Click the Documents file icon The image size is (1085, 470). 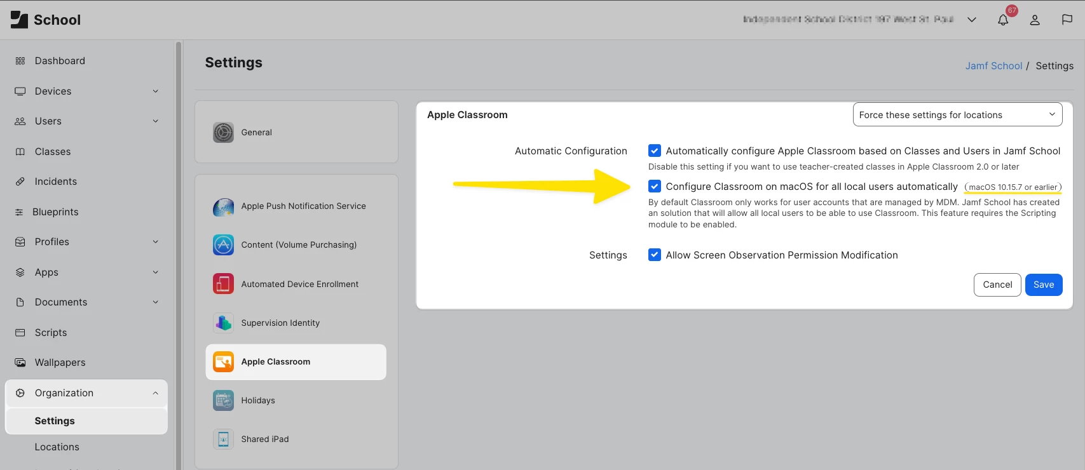point(20,302)
